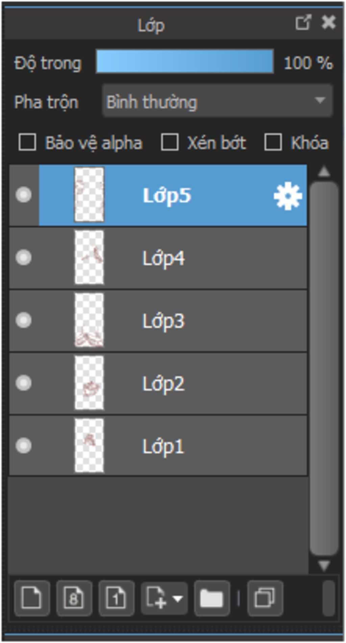Add a new 1-bit layer
The height and width of the screenshot is (643, 346).
coord(116,598)
